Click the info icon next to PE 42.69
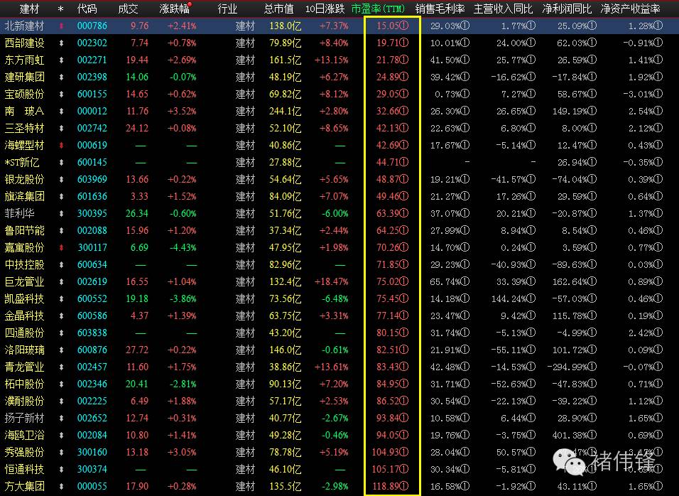This screenshot has height=496, width=679. pos(403,146)
